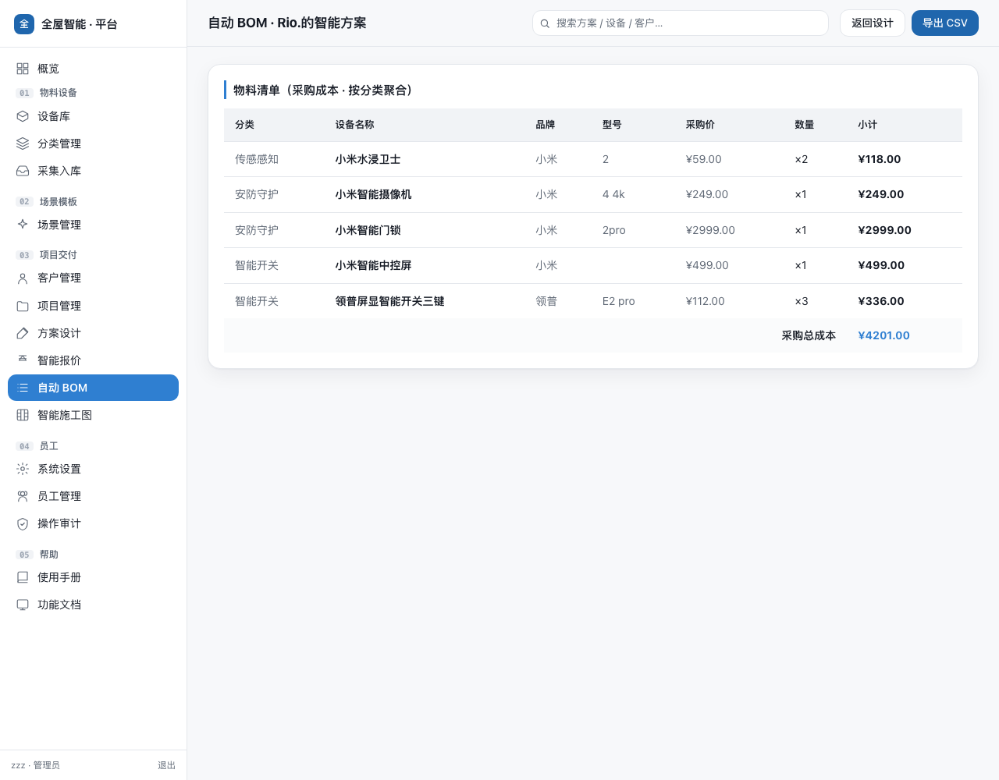Click the zzz · 管理员 user label
Screen dimensions: 999x780
click(35, 765)
